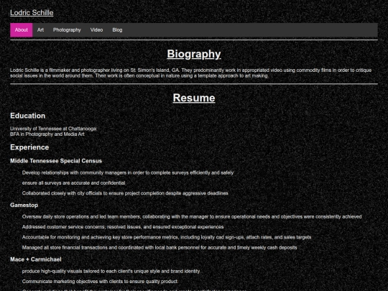This screenshot has height=291, width=388.
Task: Open the Photography section
Action: coord(67,30)
